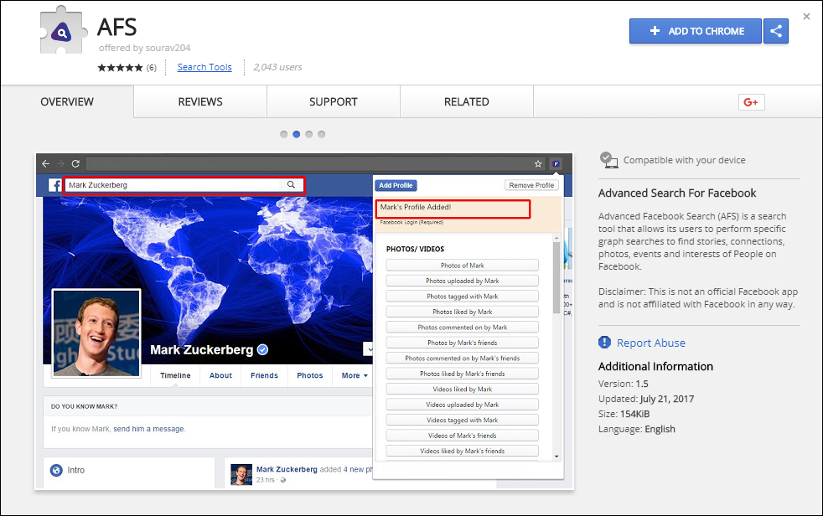Image resolution: width=823 pixels, height=516 pixels.
Task: Click the five-star rating
Action: (x=120, y=68)
